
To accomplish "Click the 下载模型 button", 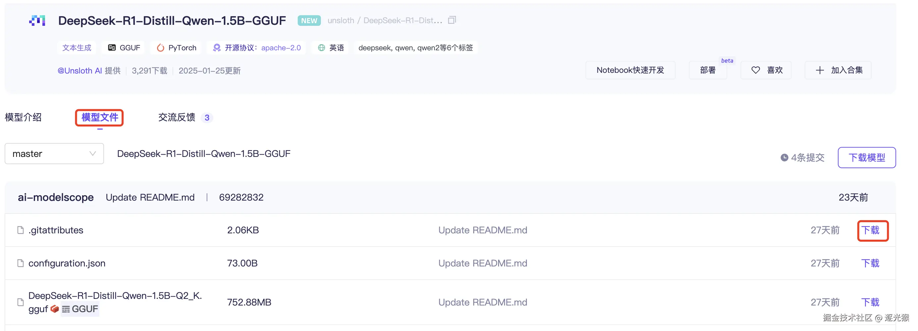I will point(867,158).
